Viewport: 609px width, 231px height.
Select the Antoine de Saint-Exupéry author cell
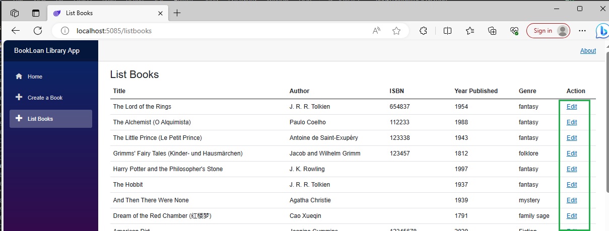coord(324,138)
